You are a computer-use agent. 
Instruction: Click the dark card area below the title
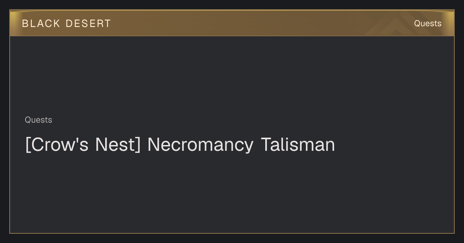click(x=232, y=193)
